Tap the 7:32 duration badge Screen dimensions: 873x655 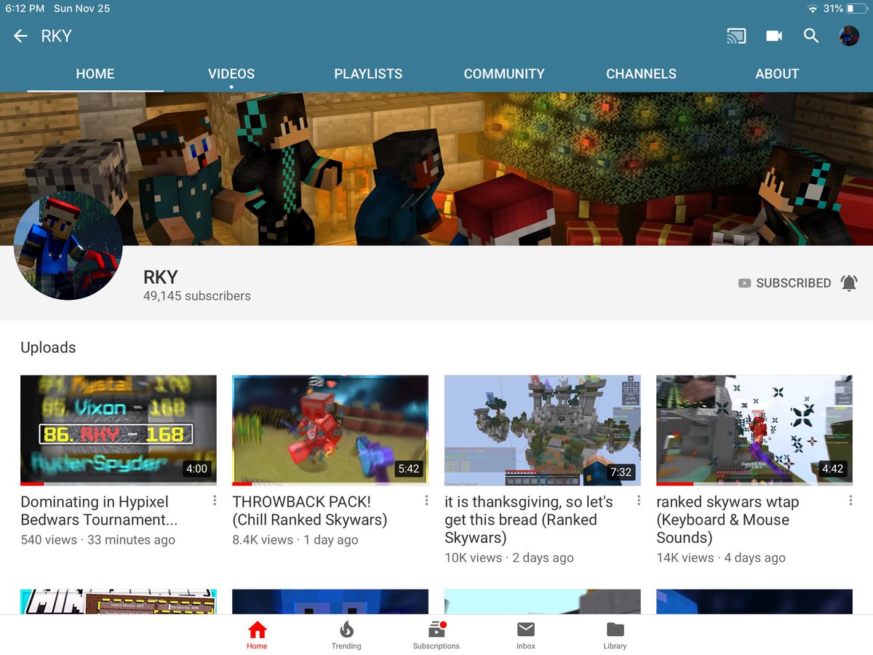point(621,472)
